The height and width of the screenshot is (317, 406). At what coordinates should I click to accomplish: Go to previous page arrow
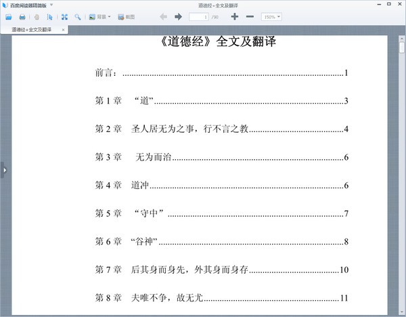coord(163,17)
